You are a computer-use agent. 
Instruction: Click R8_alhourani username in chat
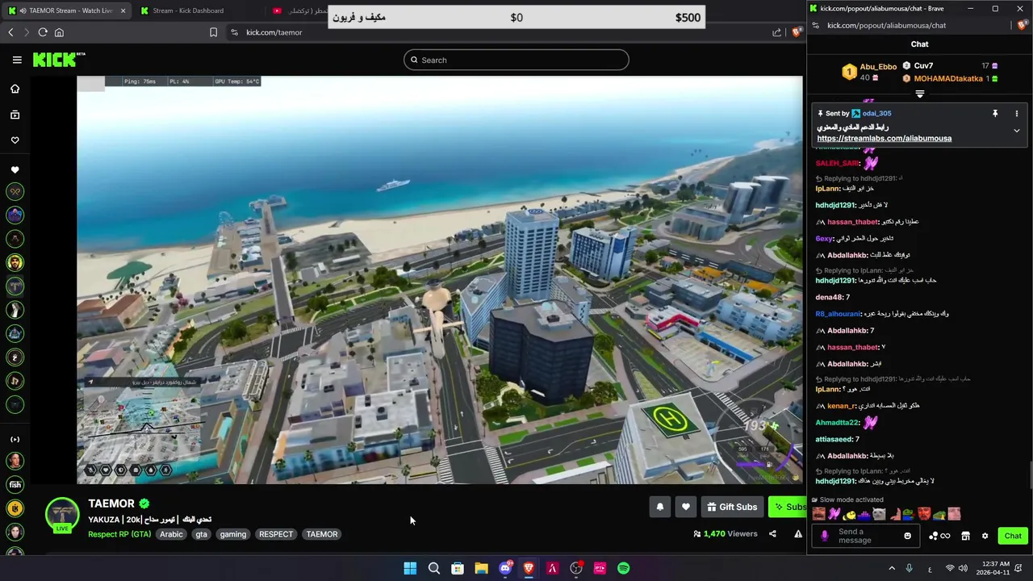[x=838, y=314]
